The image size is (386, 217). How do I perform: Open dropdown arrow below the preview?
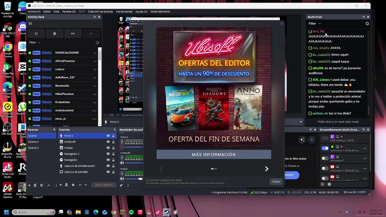pos(301,122)
